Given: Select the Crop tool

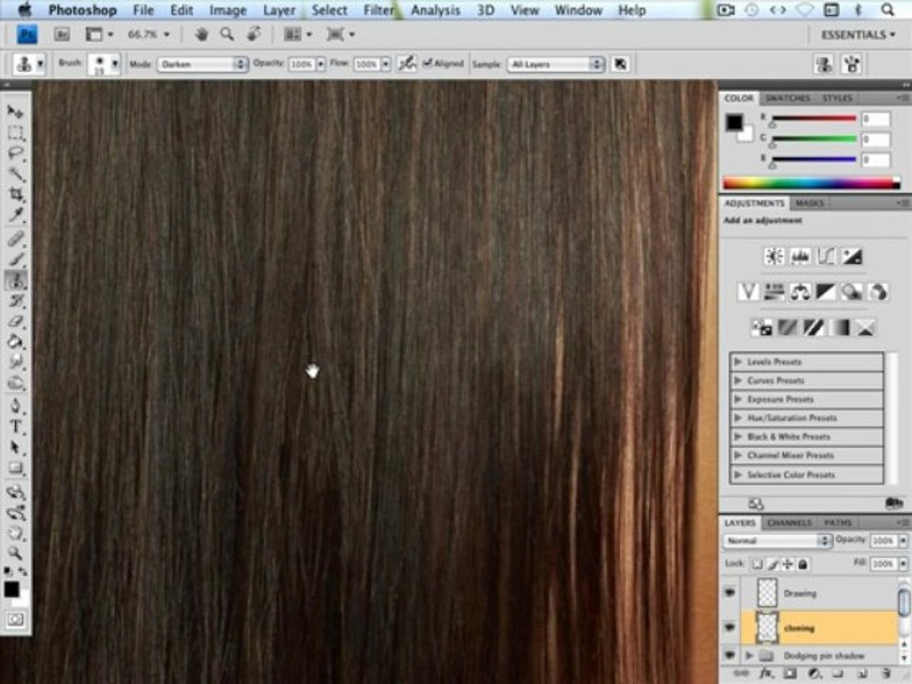Looking at the screenshot, I should click(16, 194).
